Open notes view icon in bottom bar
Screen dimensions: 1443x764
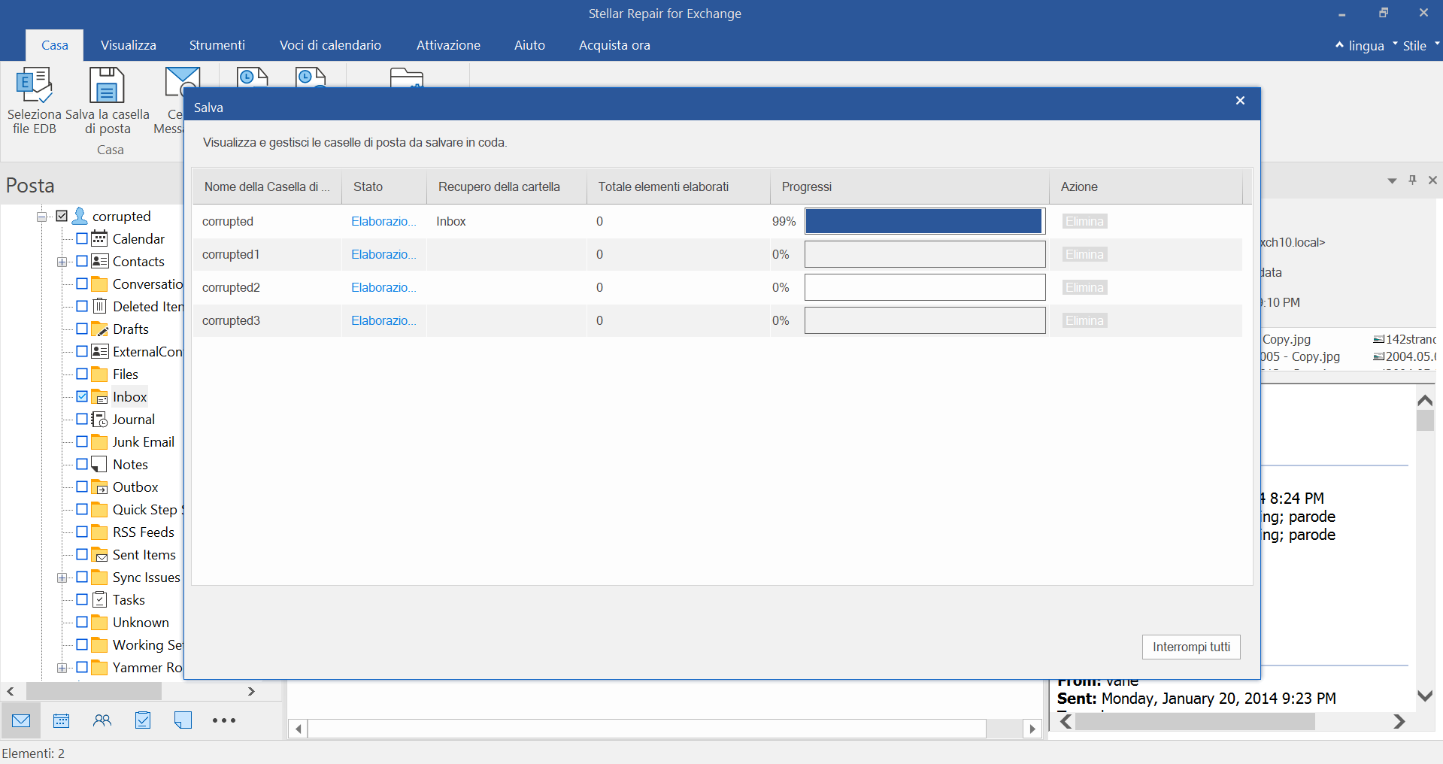coord(183,720)
